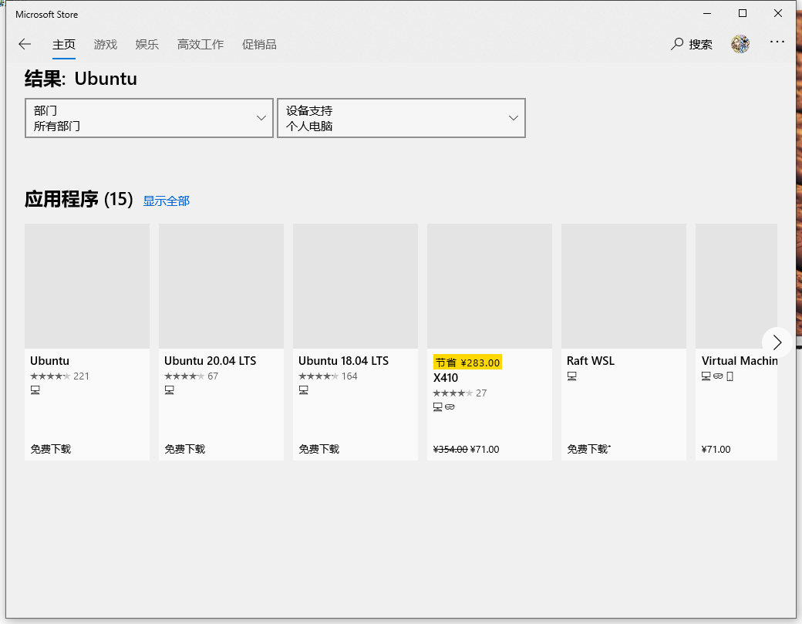Image resolution: width=802 pixels, height=624 pixels.
Task: Click the Ubuntu 18.04 LTS thumbnail image
Action: tap(356, 286)
